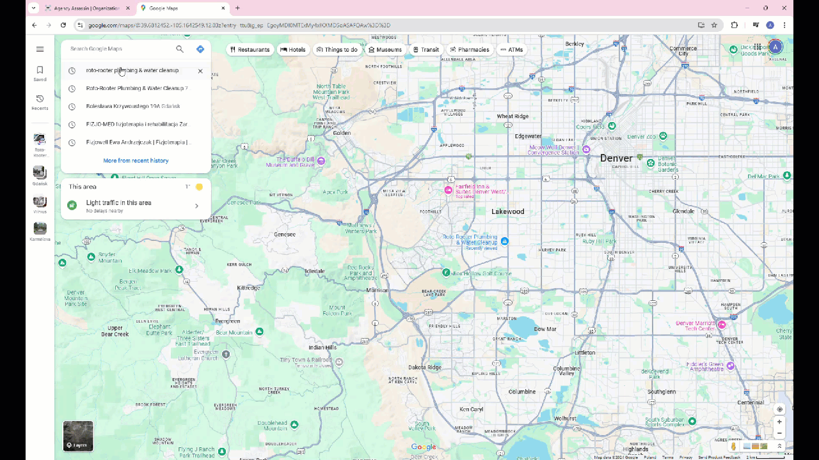Open the Recents panel
The width and height of the screenshot is (819, 460).
click(x=40, y=102)
